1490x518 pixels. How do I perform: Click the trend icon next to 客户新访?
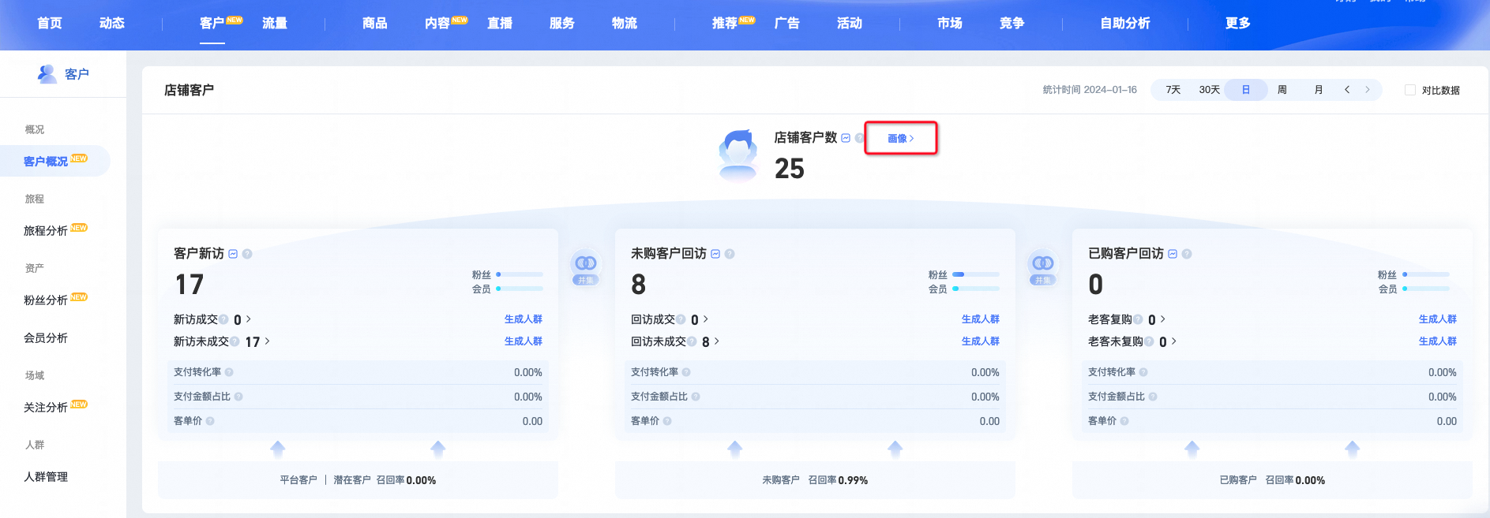pyautogui.click(x=233, y=254)
